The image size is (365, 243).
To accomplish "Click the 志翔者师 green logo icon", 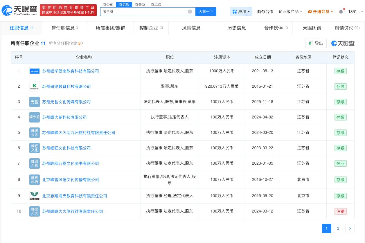I will [x=35, y=196].
